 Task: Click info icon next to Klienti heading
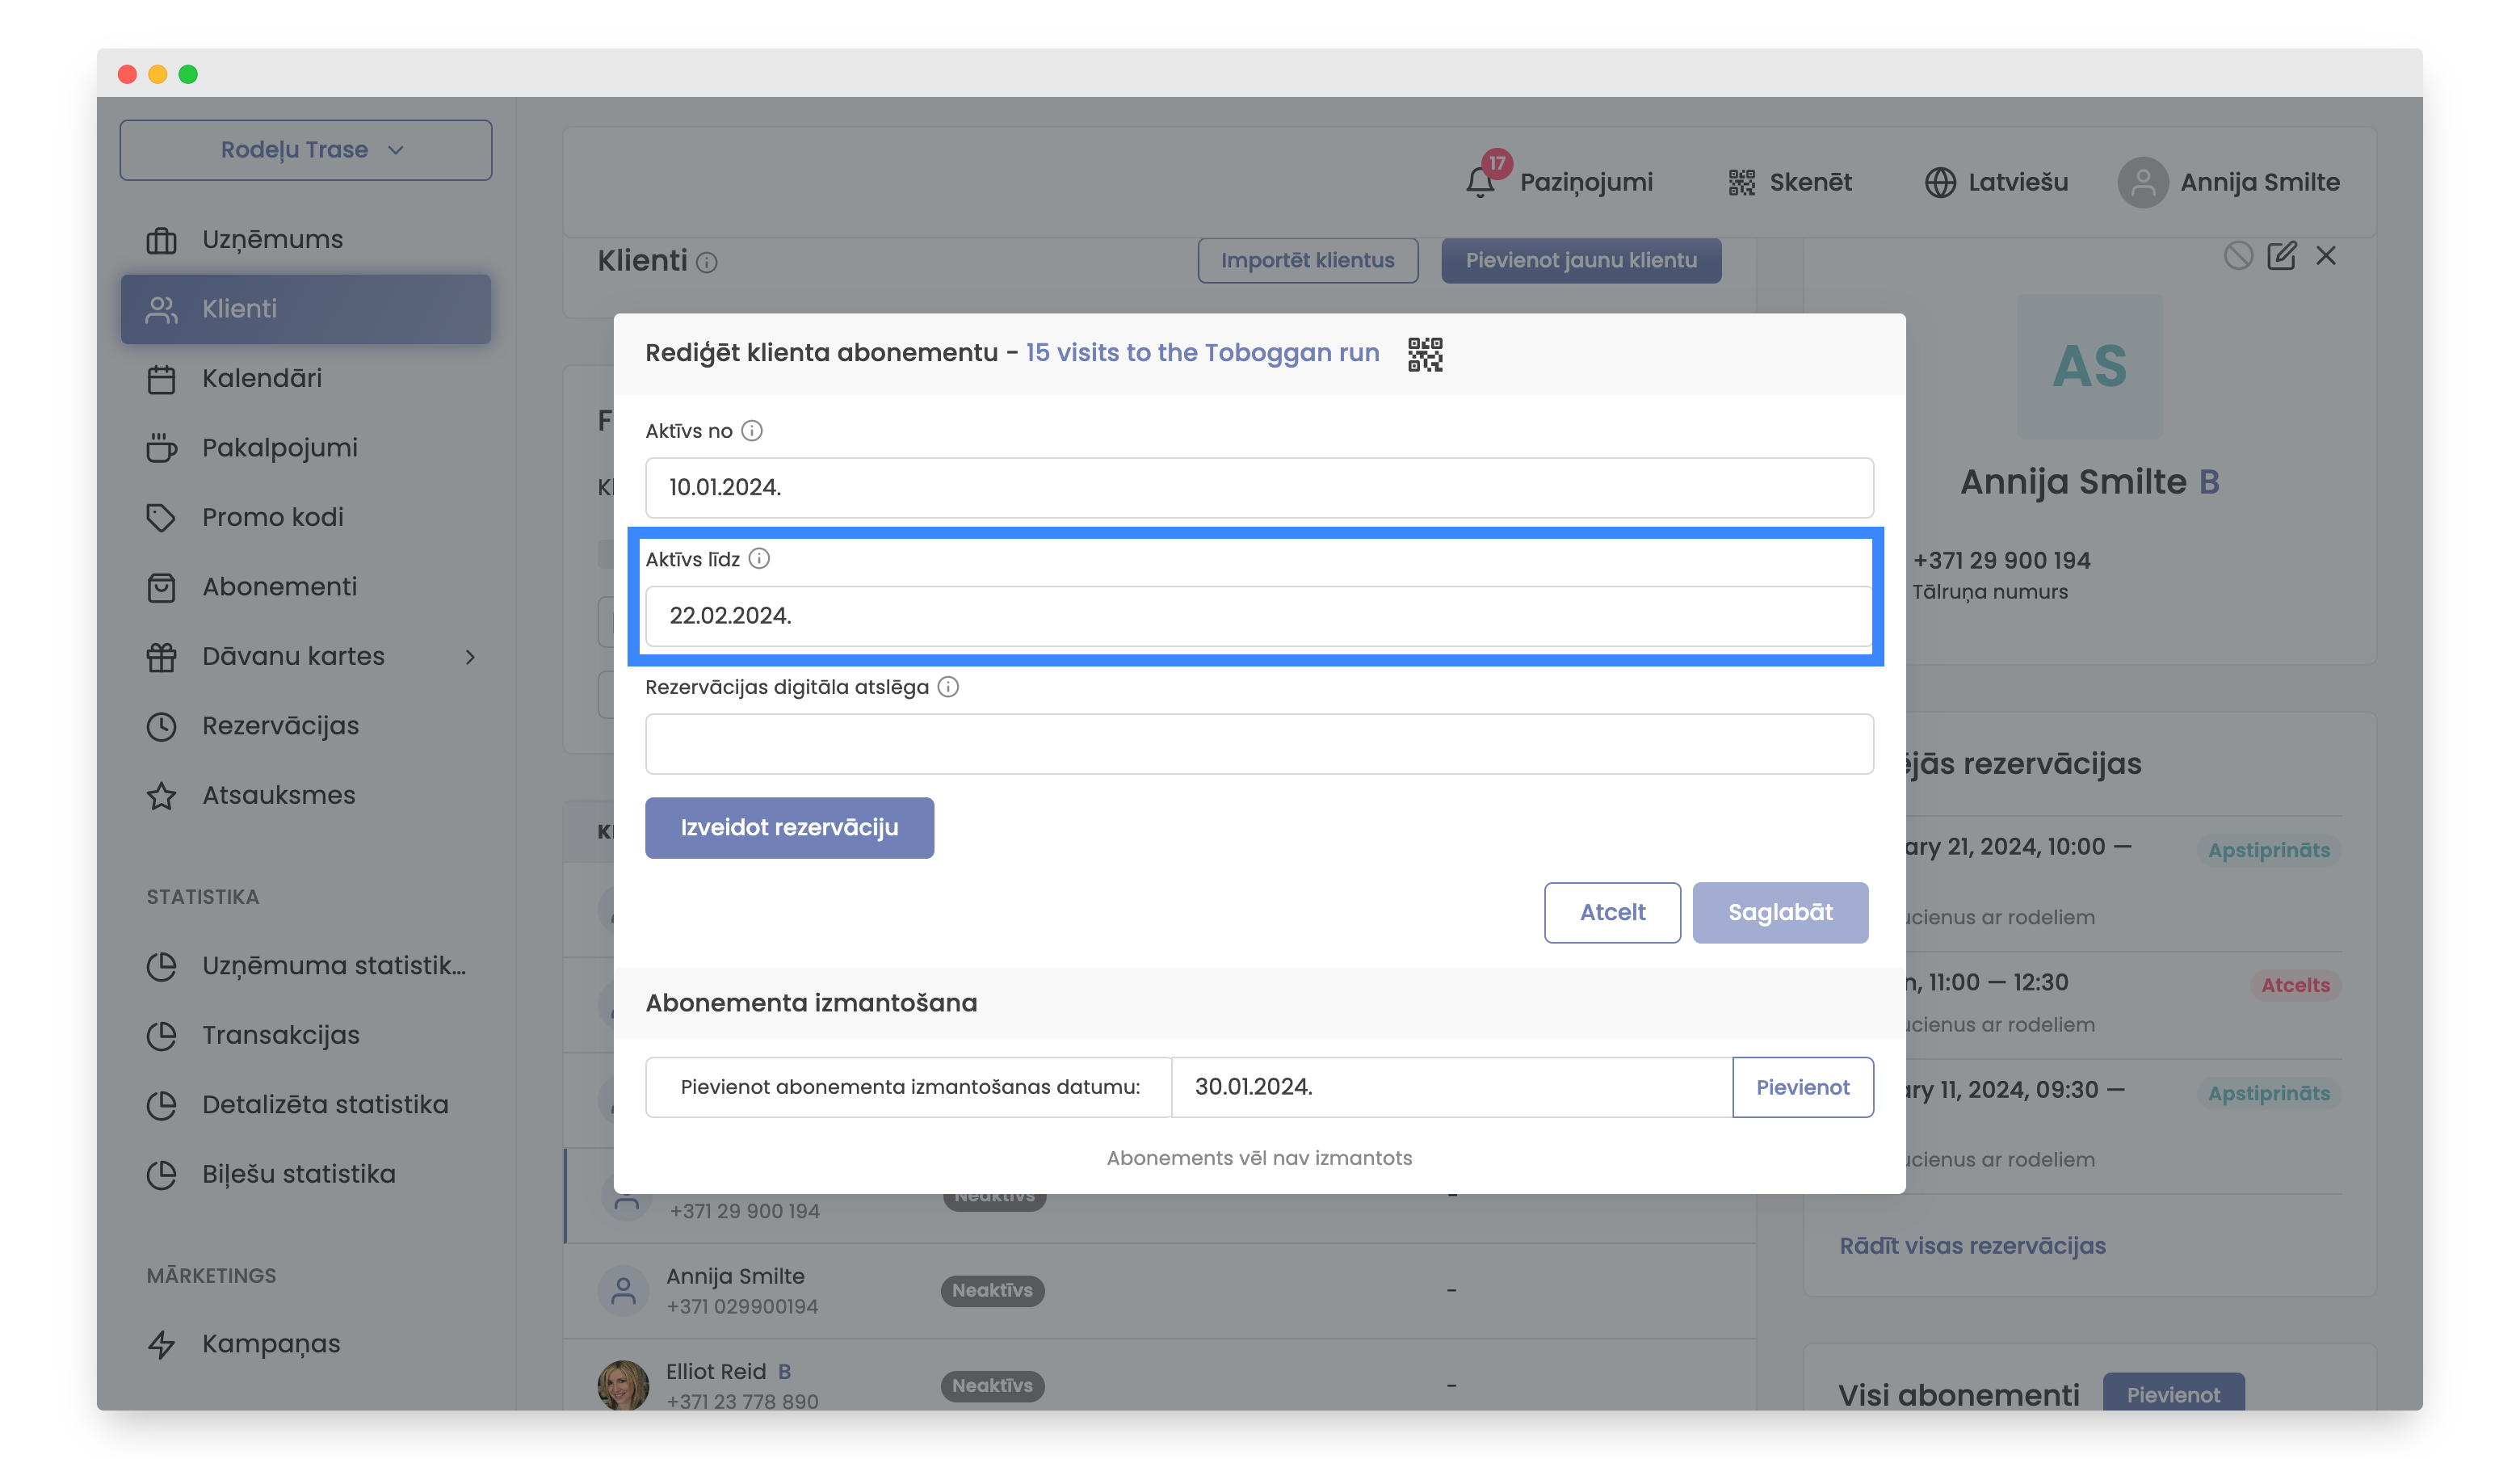tap(707, 263)
